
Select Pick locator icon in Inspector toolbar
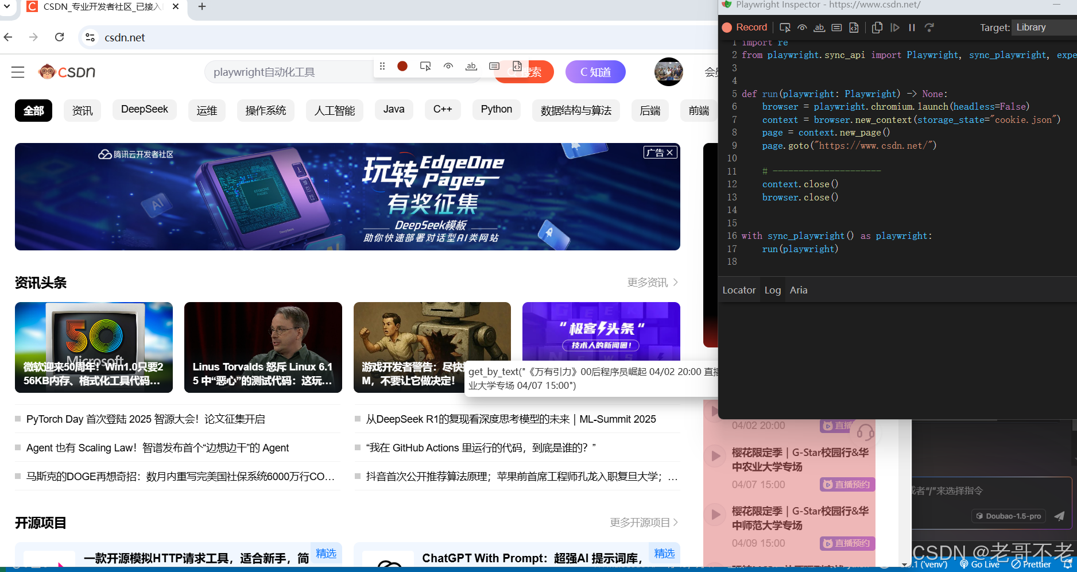tap(785, 28)
